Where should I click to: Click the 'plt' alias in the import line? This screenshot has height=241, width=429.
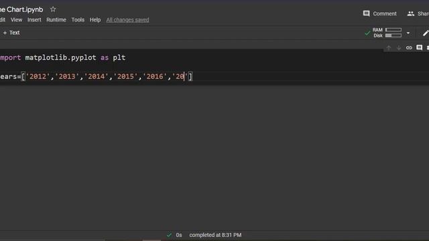click(119, 58)
